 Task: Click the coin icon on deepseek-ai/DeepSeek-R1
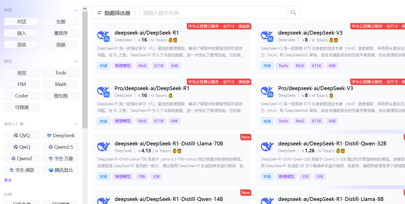171,40
